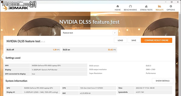181x96 pixels.
Task: Click the DLSS version label
Action: 94,66
